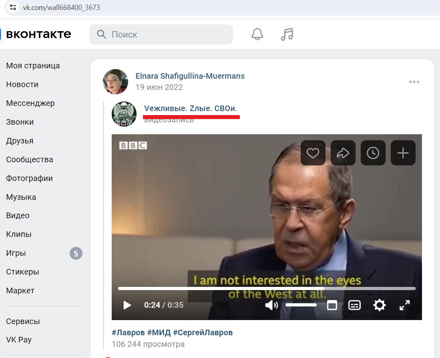The width and height of the screenshot is (440, 358).
Task: Seek on the video progress bar
Action: [267, 288]
